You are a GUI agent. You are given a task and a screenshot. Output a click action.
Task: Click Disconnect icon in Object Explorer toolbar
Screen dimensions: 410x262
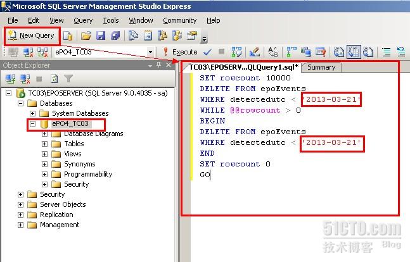pos(25,78)
